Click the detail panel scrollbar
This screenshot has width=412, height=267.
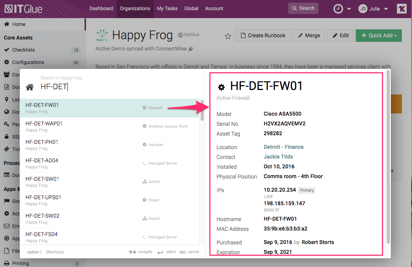388,157
